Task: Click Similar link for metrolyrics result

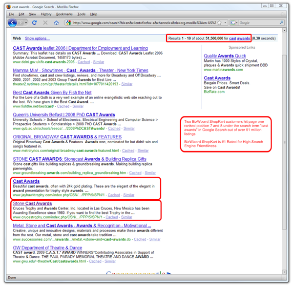Action: tap(143, 151)
